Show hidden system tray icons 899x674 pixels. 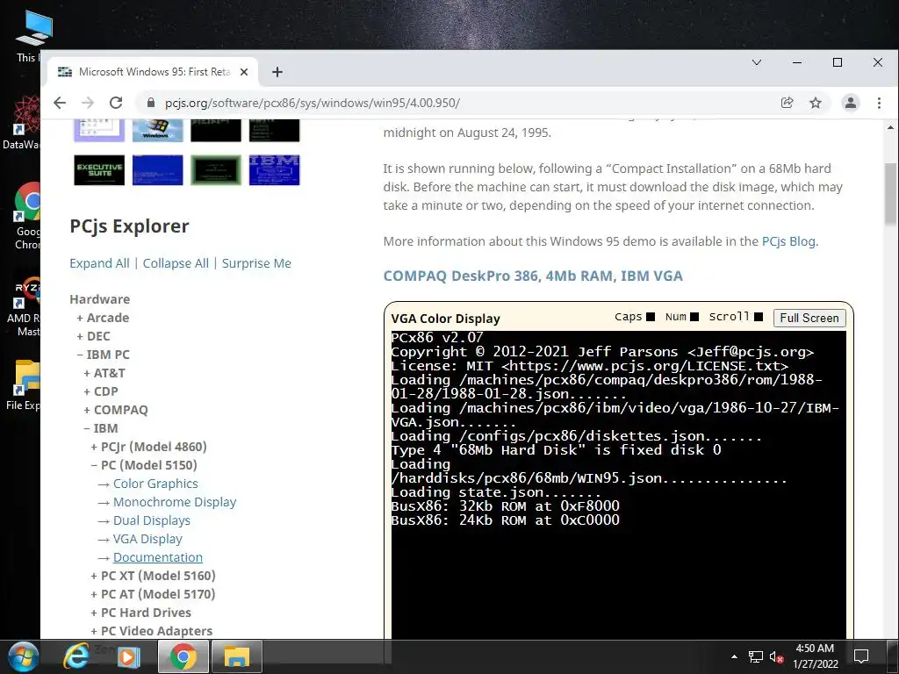pos(734,656)
